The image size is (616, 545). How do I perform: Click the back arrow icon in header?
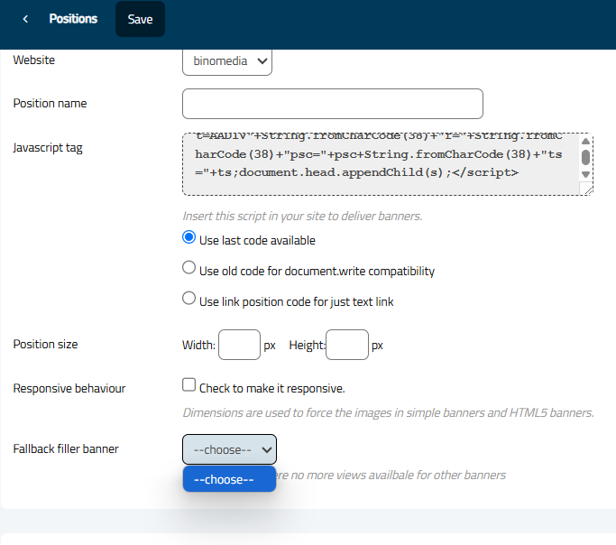tap(25, 19)
